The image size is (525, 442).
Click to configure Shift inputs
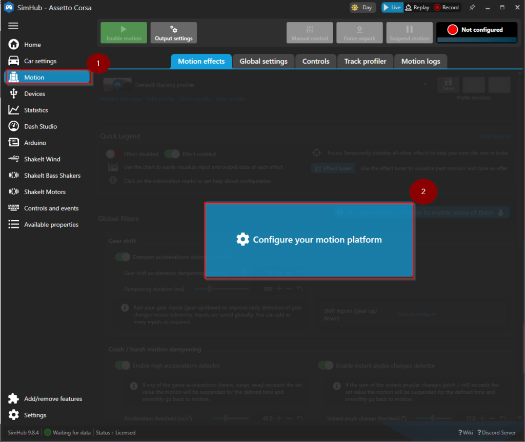tap(417, 315)
